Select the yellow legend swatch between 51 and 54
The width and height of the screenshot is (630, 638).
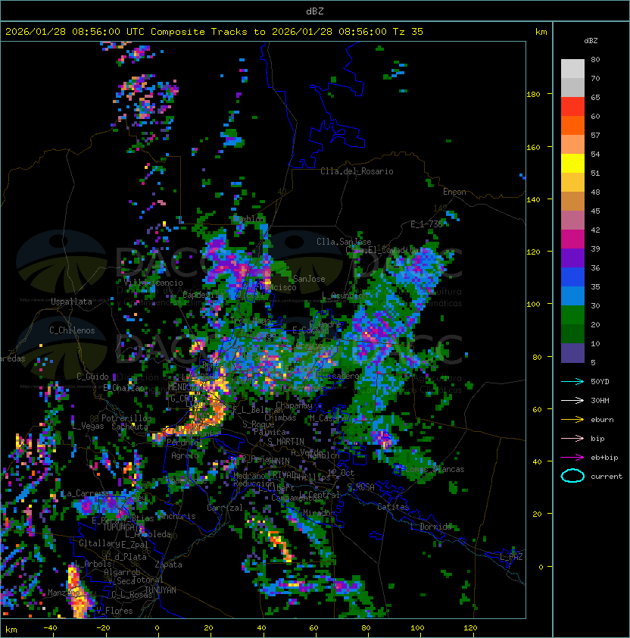point(572,164)
